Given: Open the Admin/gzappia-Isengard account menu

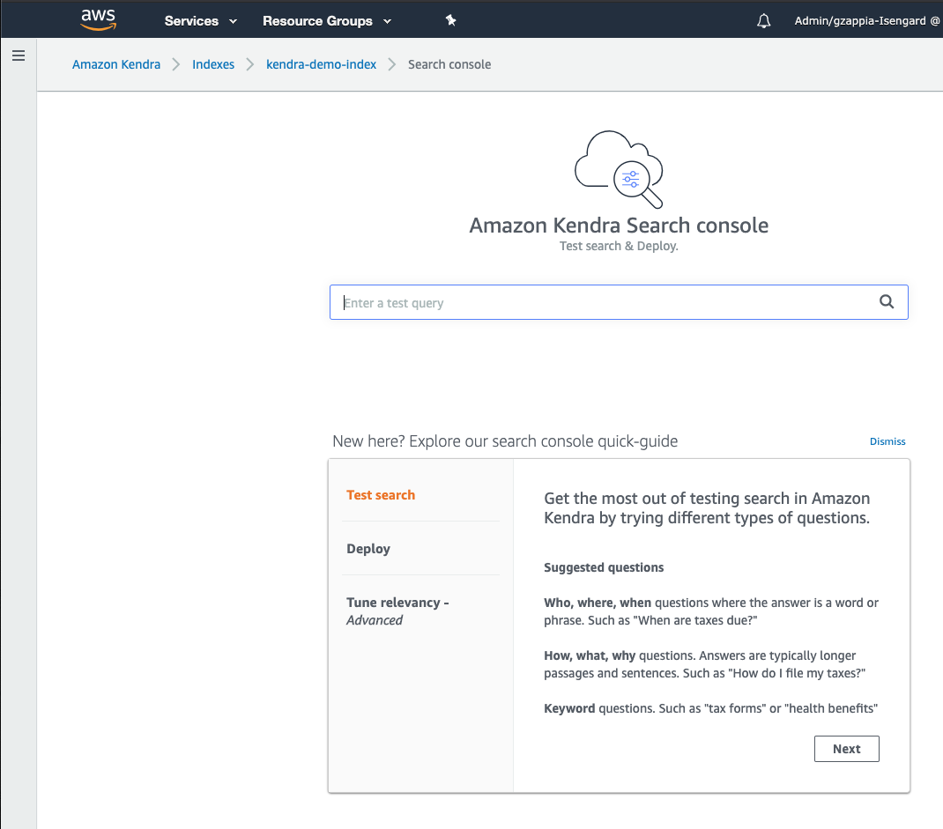Looking at the screenshot, I should [866, 21].
